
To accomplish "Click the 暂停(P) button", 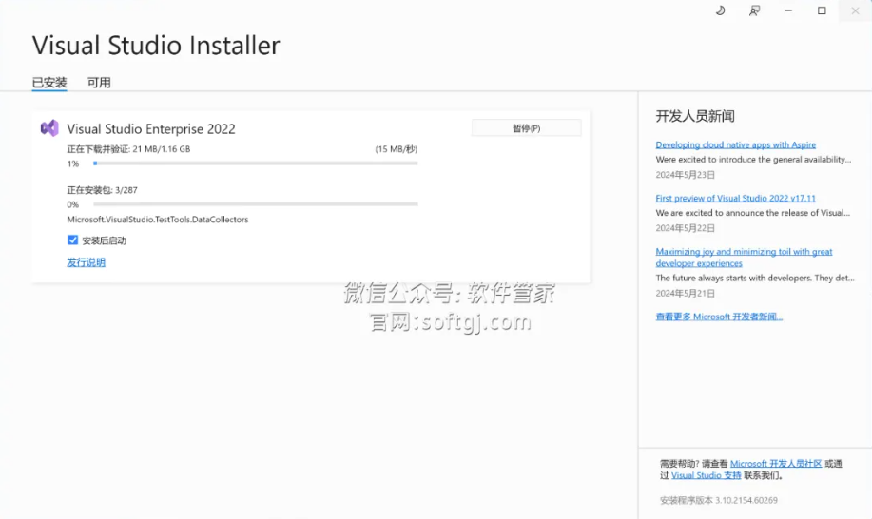I will [x=526, y=127].
